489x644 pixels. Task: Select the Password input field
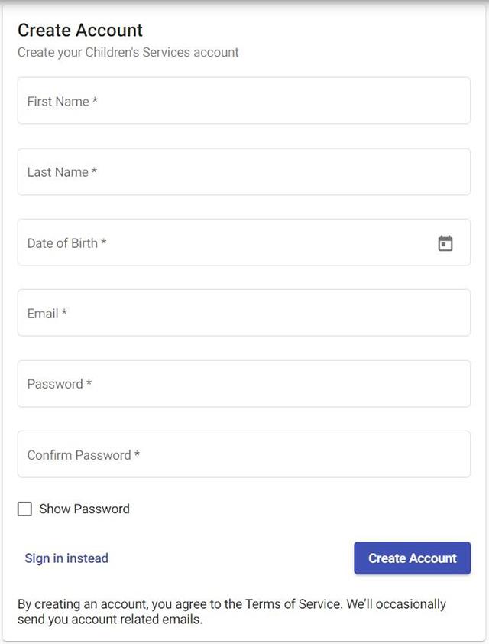(244, 384)
